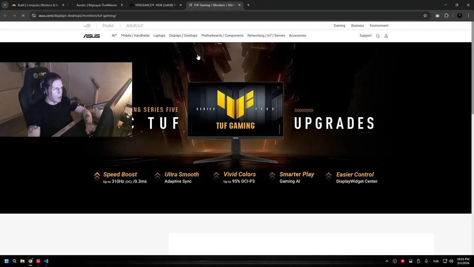Click the ASUS logo in navigation
Viewport: 474px width, 267px height.
pyautogui.click(x=91, y=36)
